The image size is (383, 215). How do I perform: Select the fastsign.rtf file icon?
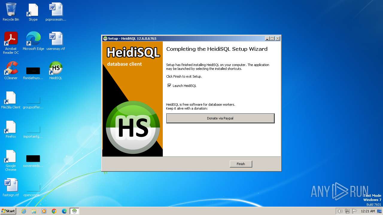(x=11, y=188)
